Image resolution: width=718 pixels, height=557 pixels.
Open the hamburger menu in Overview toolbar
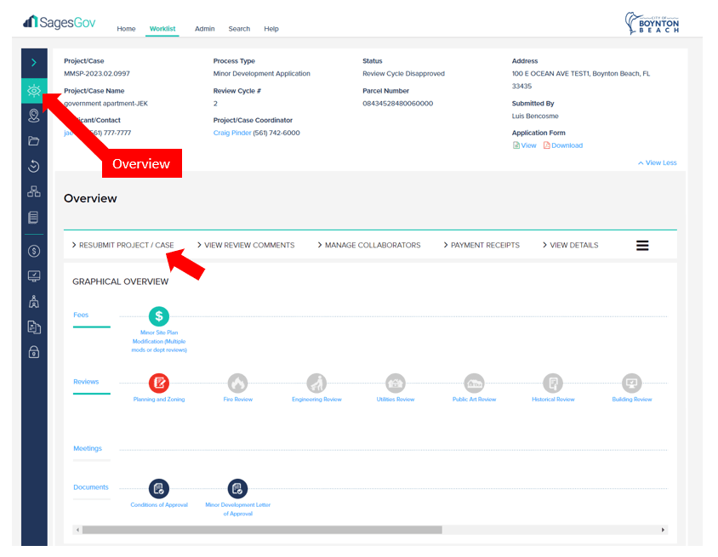coord(642,245)
